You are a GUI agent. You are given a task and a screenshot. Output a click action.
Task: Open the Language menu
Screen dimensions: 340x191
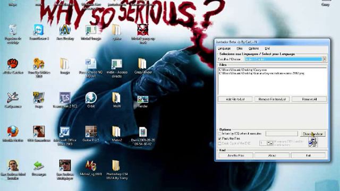pyautogui.click(x=224, y=48)
